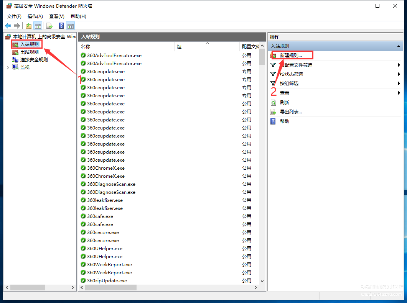Select the first 360leakfixer.exe rule
Image resolution: width=407 pixels, height=303 pixels.
coord(105,200)
